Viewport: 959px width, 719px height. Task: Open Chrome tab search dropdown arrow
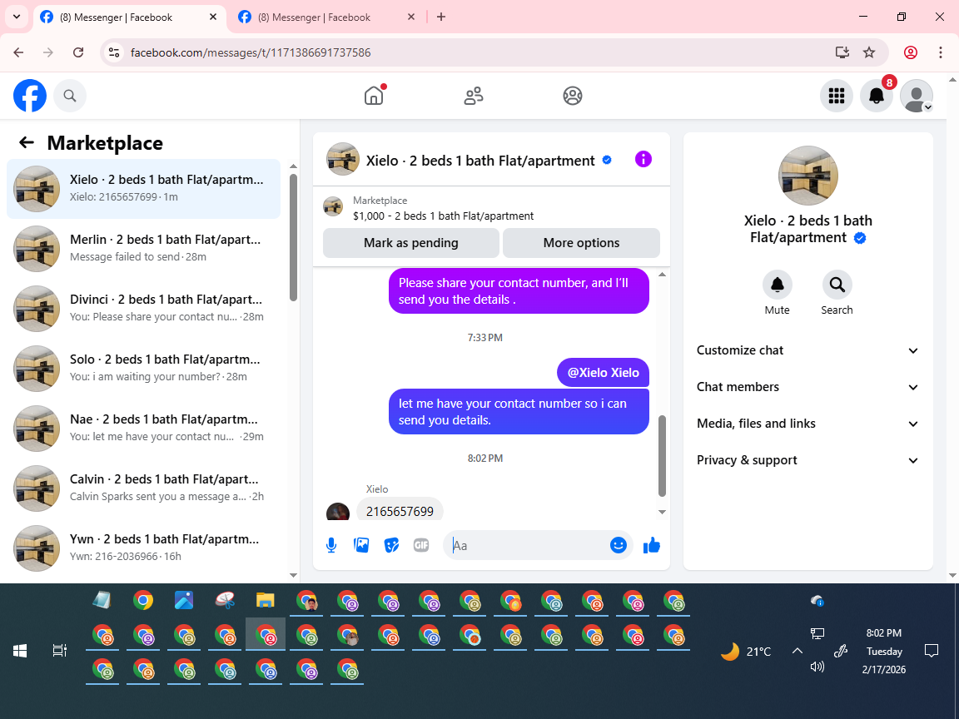click(x=17, y=17)
